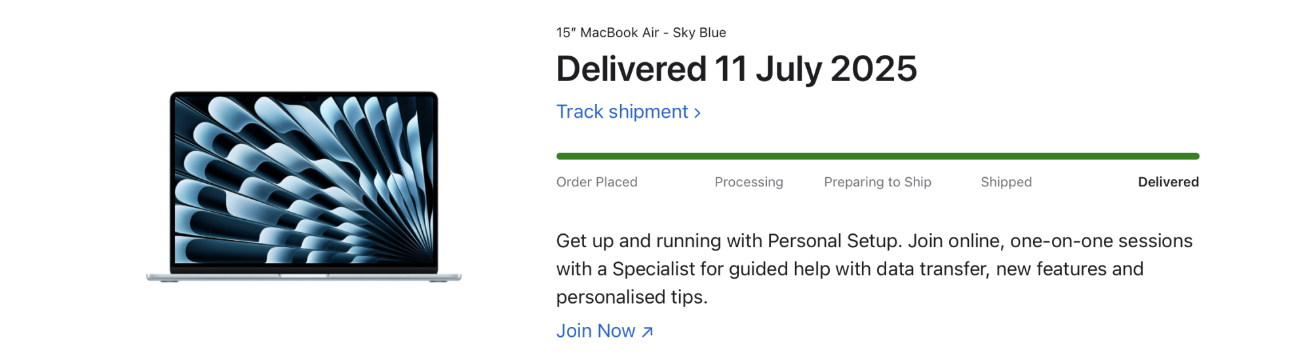Click the Delivered 11 July 2025 heading
The image size is (1311, 363).
[x=736, y=69]
